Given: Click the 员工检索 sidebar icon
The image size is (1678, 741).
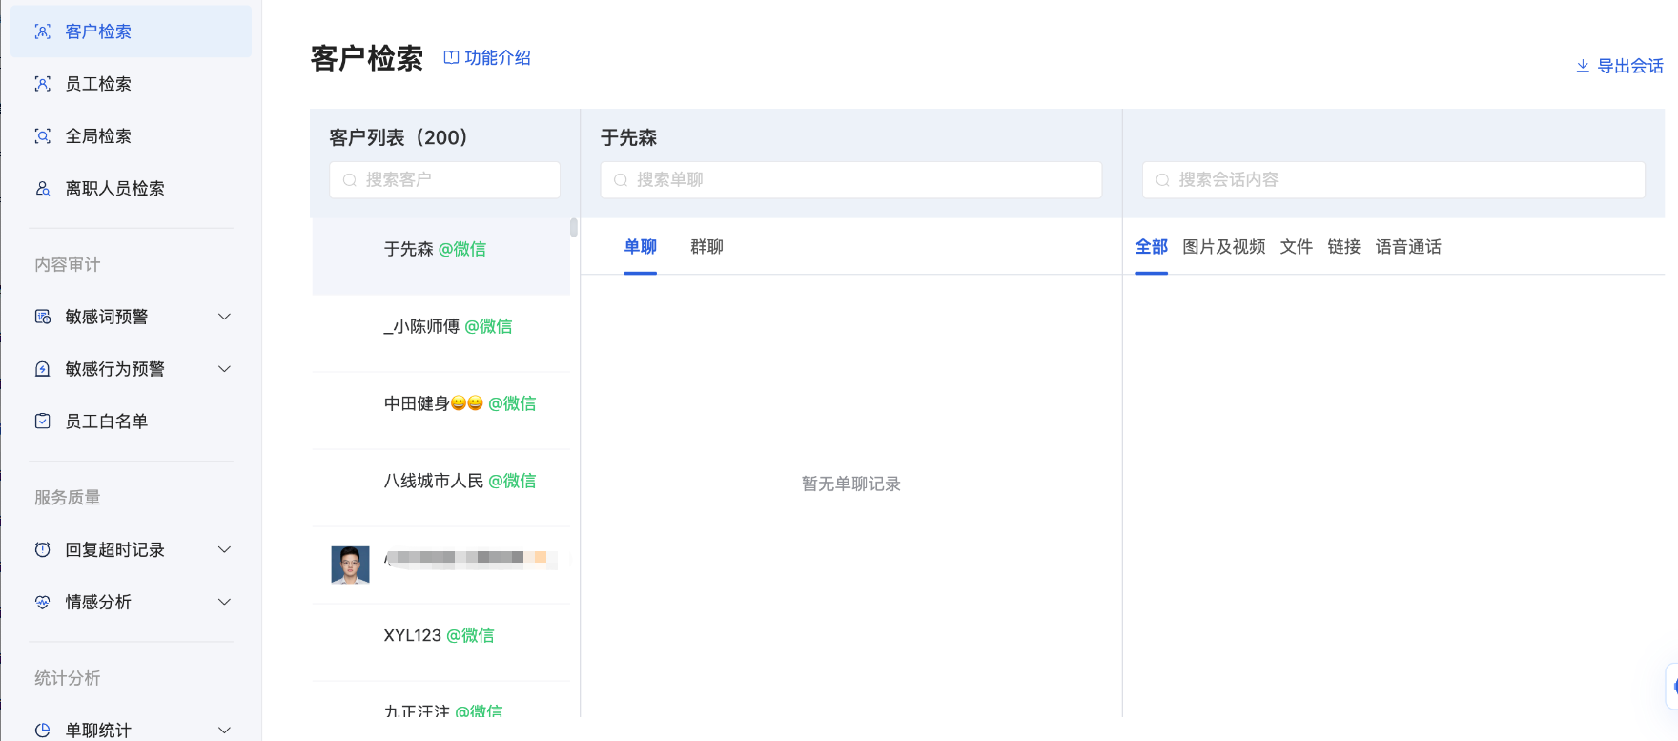Looking at the screenshot, I should [x=43, y=84].
